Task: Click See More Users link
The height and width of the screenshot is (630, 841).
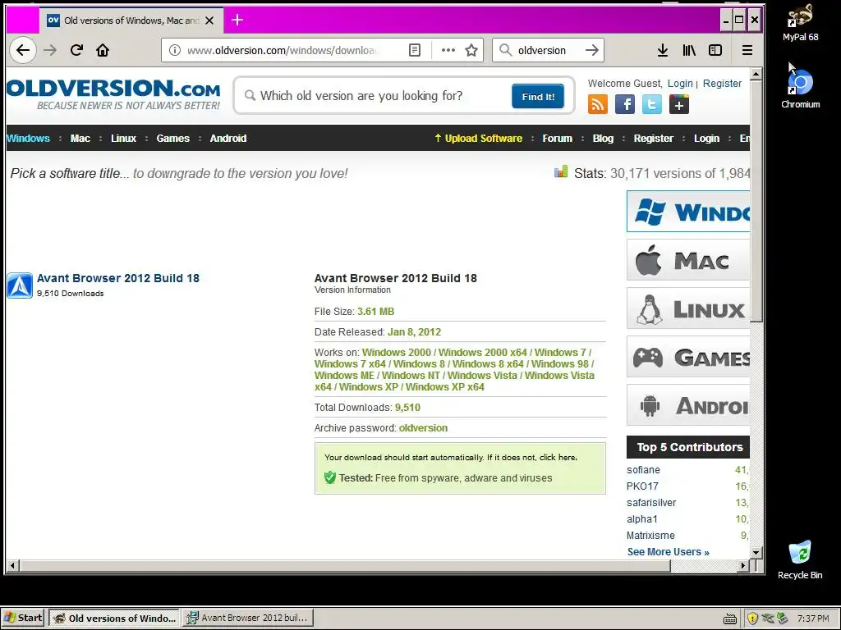Action: (668, 552)
